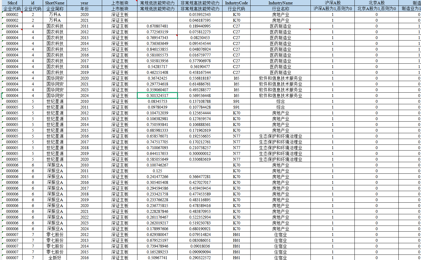Select cell 0.100746267
421x260 pixels.
[157, 165]
